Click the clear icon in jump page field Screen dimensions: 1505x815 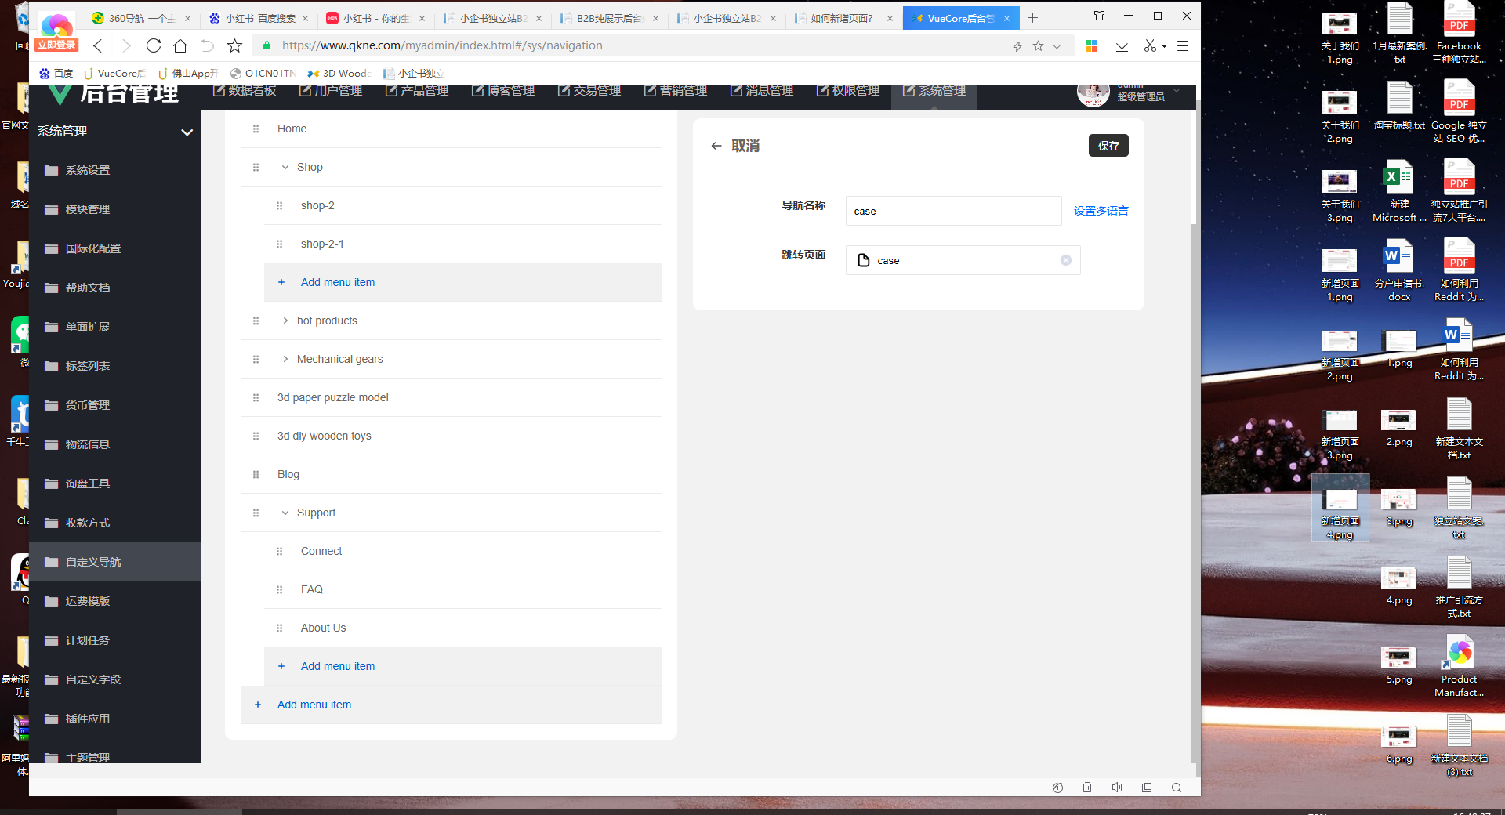click(x=1065, y=260)
